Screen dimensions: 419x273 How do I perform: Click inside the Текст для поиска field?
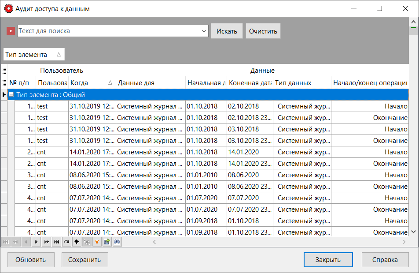[106, 31]
